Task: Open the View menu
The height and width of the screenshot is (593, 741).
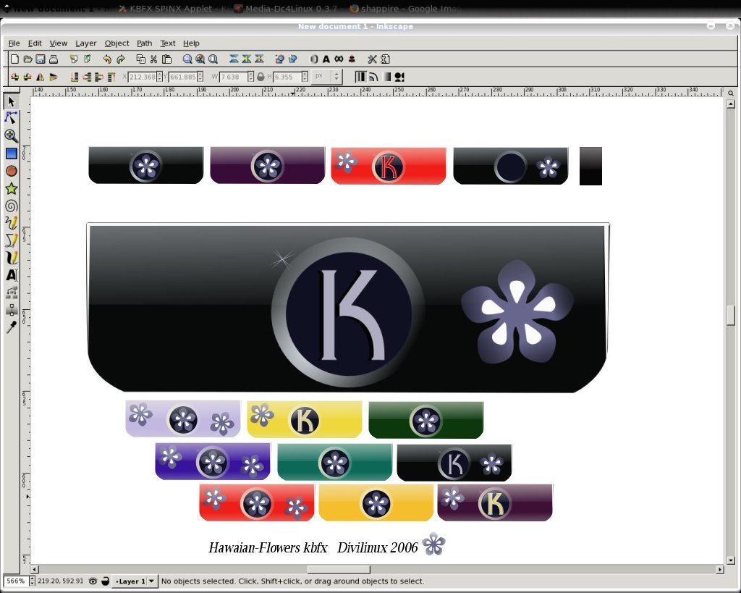Action: click(58, 43)
